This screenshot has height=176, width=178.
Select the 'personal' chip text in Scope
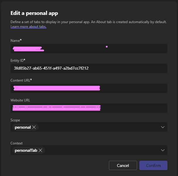tap(23, 127)
